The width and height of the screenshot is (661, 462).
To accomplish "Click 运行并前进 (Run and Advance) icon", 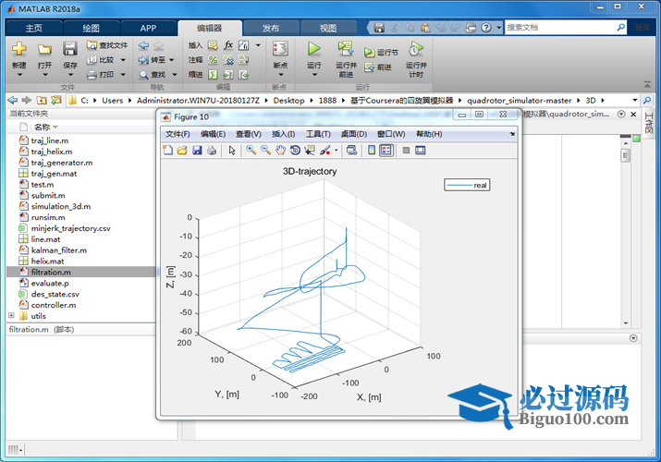I will point(346,48).
